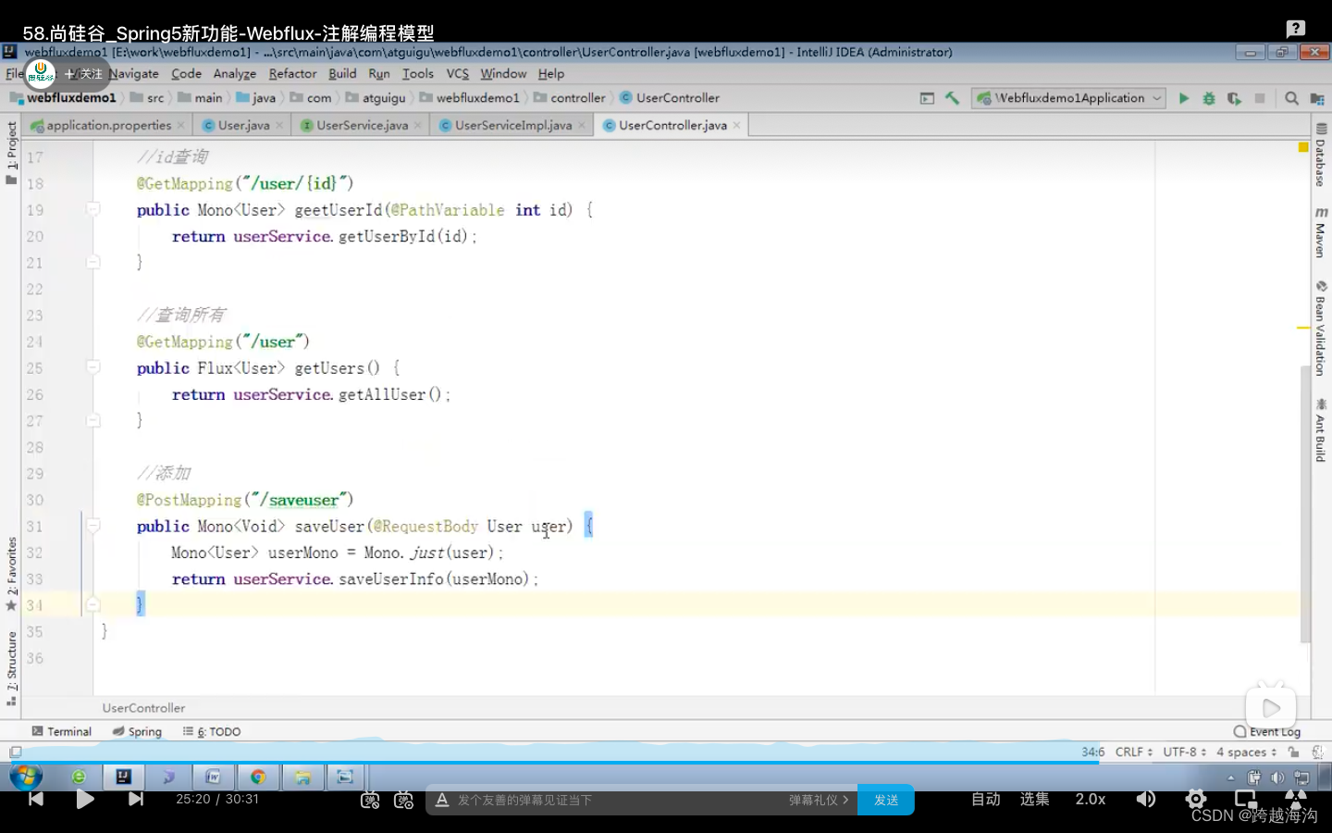Screen dimensions: 1332x833
Task: Open Search Everywhere magnifier icon
Action: coord(1291,98)
